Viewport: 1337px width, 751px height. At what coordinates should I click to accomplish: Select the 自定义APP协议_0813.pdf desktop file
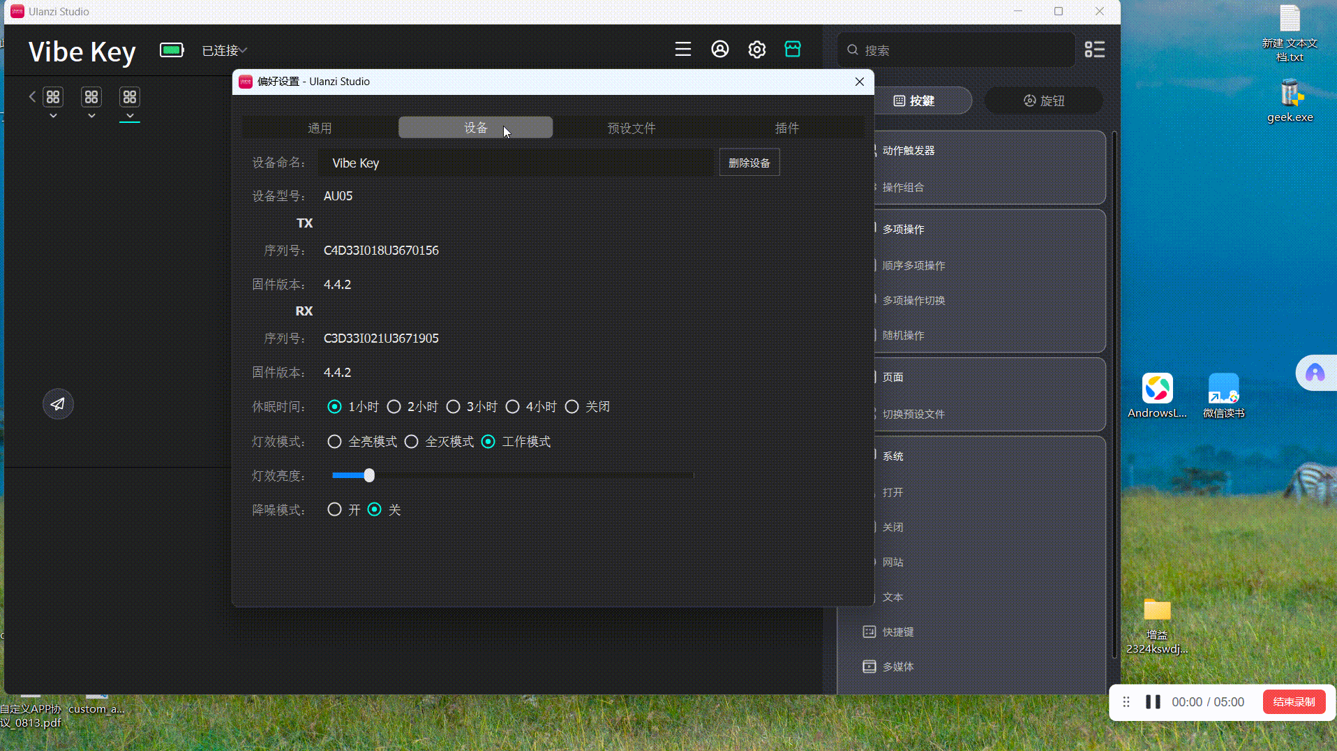[31, 713]
